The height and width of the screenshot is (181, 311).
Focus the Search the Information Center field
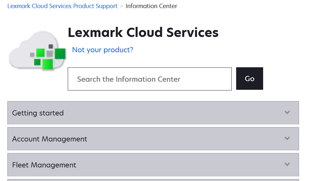click(x=149, y=79)
